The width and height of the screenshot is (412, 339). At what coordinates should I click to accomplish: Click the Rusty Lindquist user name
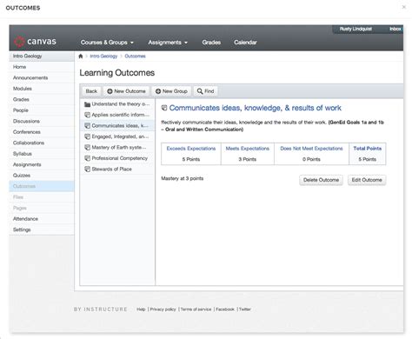(356, 29)
